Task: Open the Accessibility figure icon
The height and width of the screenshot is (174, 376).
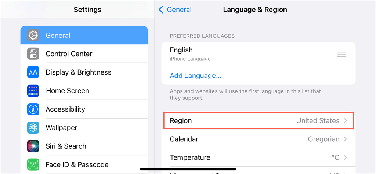Action: (33, 109)
